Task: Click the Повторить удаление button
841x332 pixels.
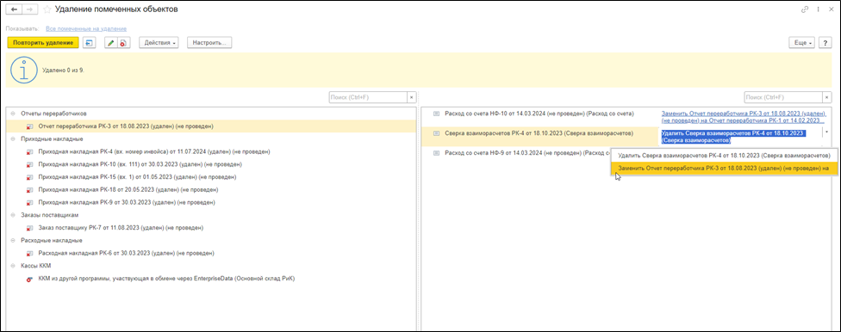Action: click(x=43, y=43)
